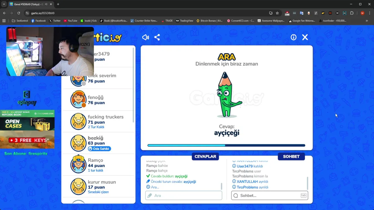Image resolution: width=374 pixels, height=210 pixels.
Task: Open the ConvertICO.com bookmark
Action: point(240,21)
